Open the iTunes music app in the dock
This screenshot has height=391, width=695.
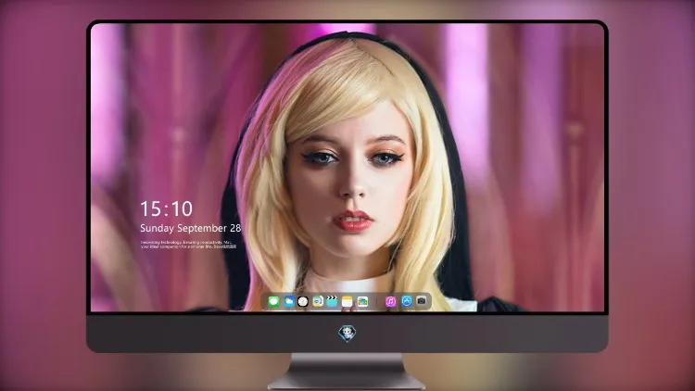point(390,302)
